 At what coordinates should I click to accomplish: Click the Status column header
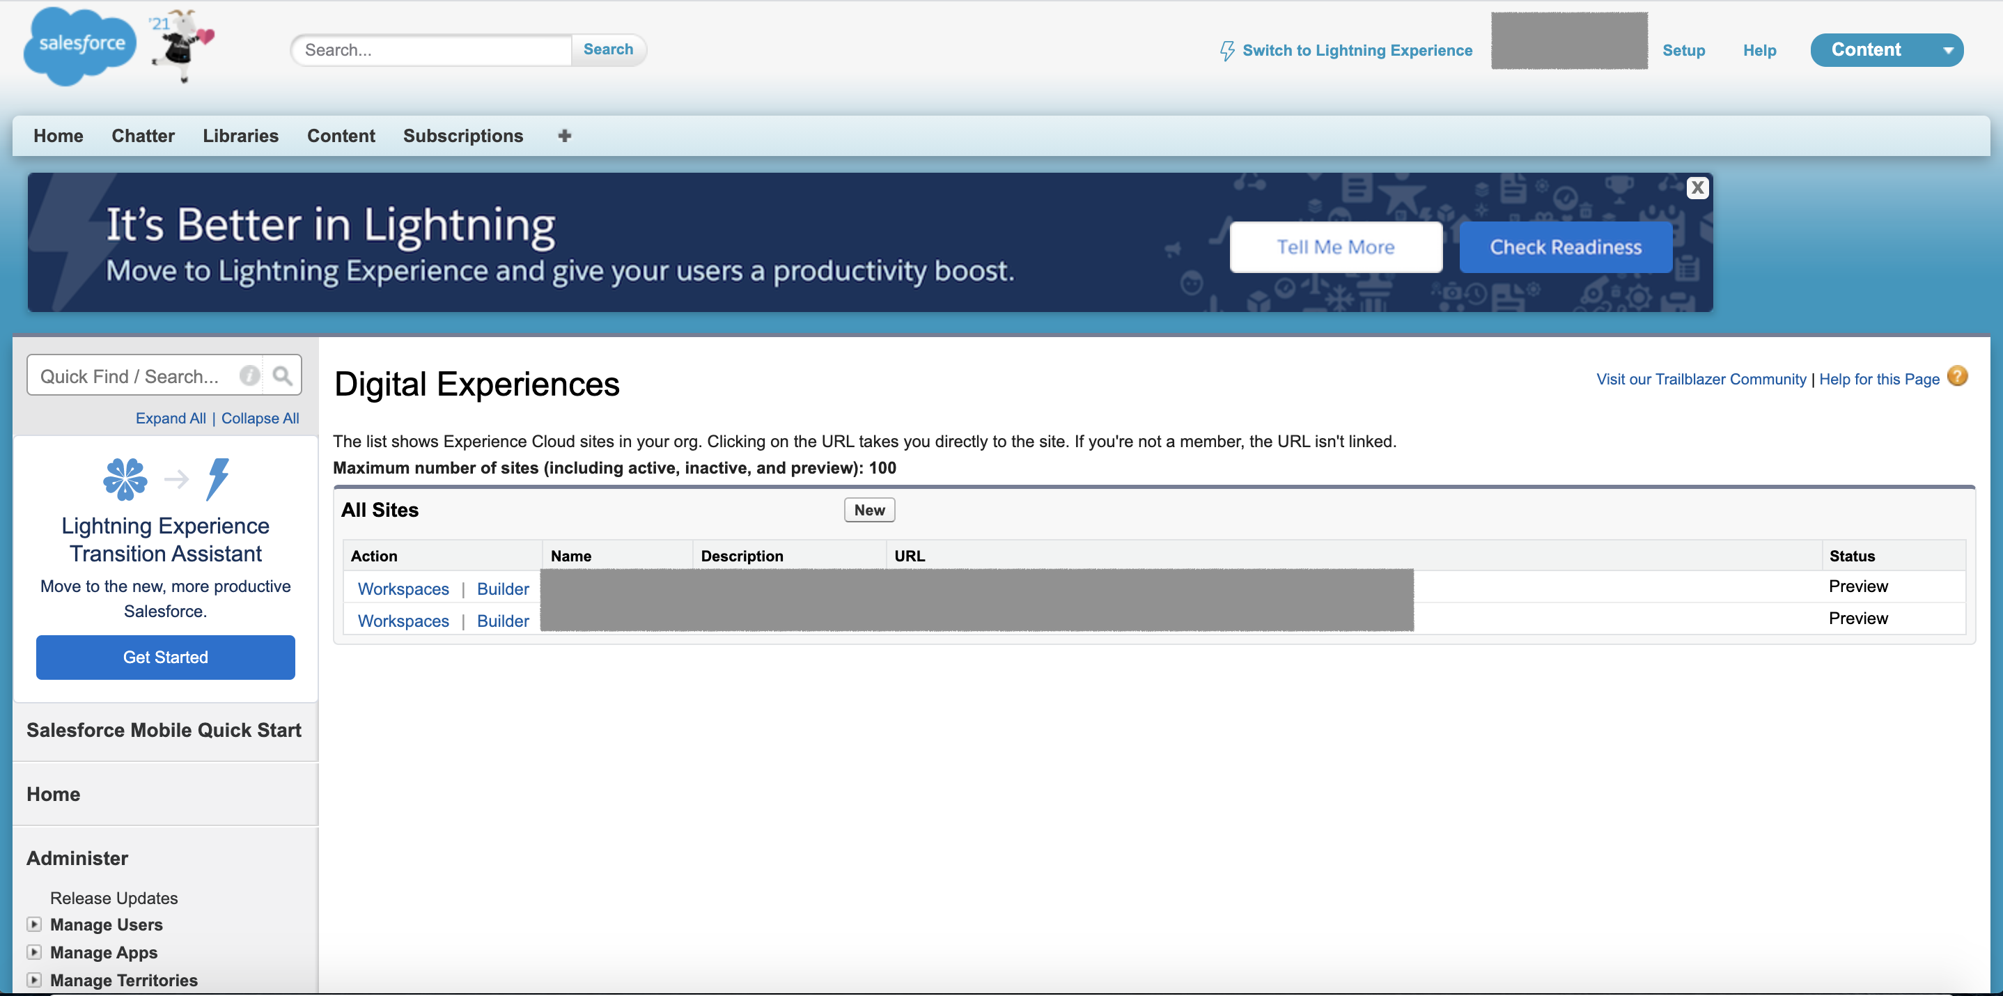point(1851,556)
